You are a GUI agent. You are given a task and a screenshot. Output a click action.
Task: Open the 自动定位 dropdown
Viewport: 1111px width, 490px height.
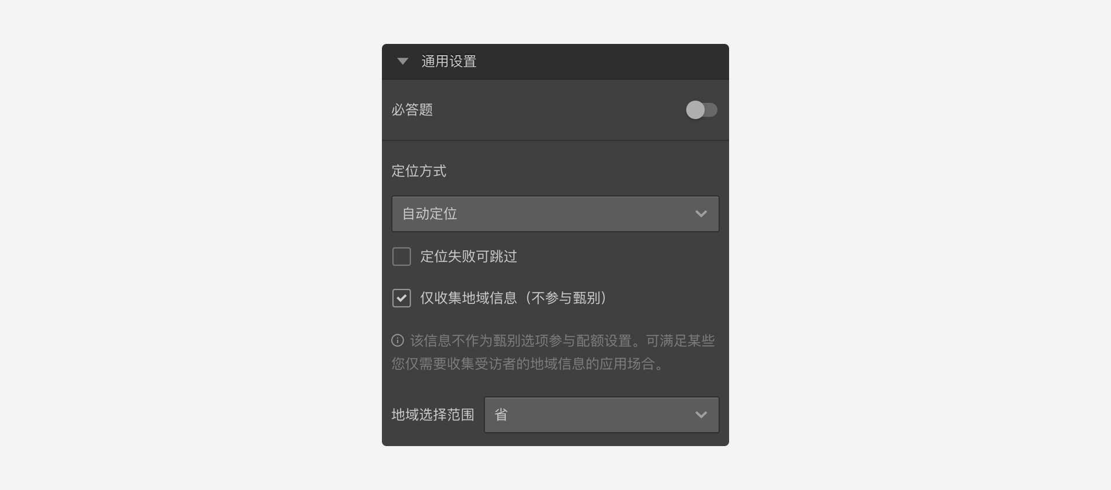point(555,214)
